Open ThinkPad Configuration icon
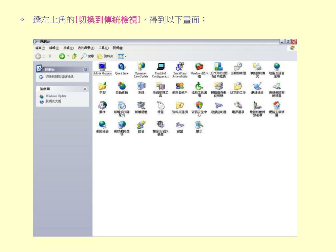The width and height of the screenshot is (336, 252). click(x=160, y=70)
